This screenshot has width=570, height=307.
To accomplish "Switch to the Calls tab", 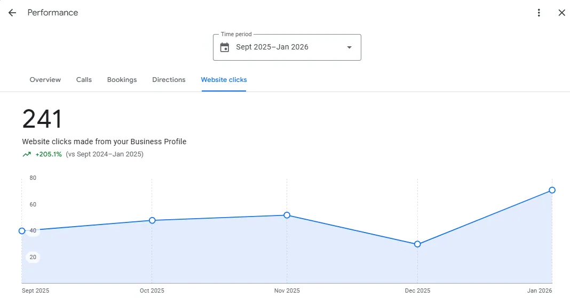I will click(84, 80).
